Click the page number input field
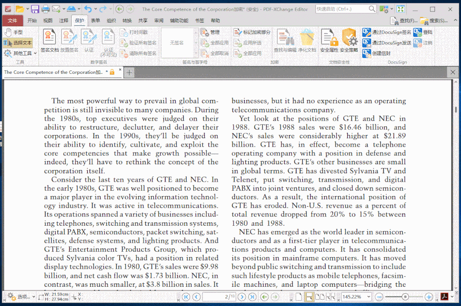This screenshot has height=306, width=461. 219,296
